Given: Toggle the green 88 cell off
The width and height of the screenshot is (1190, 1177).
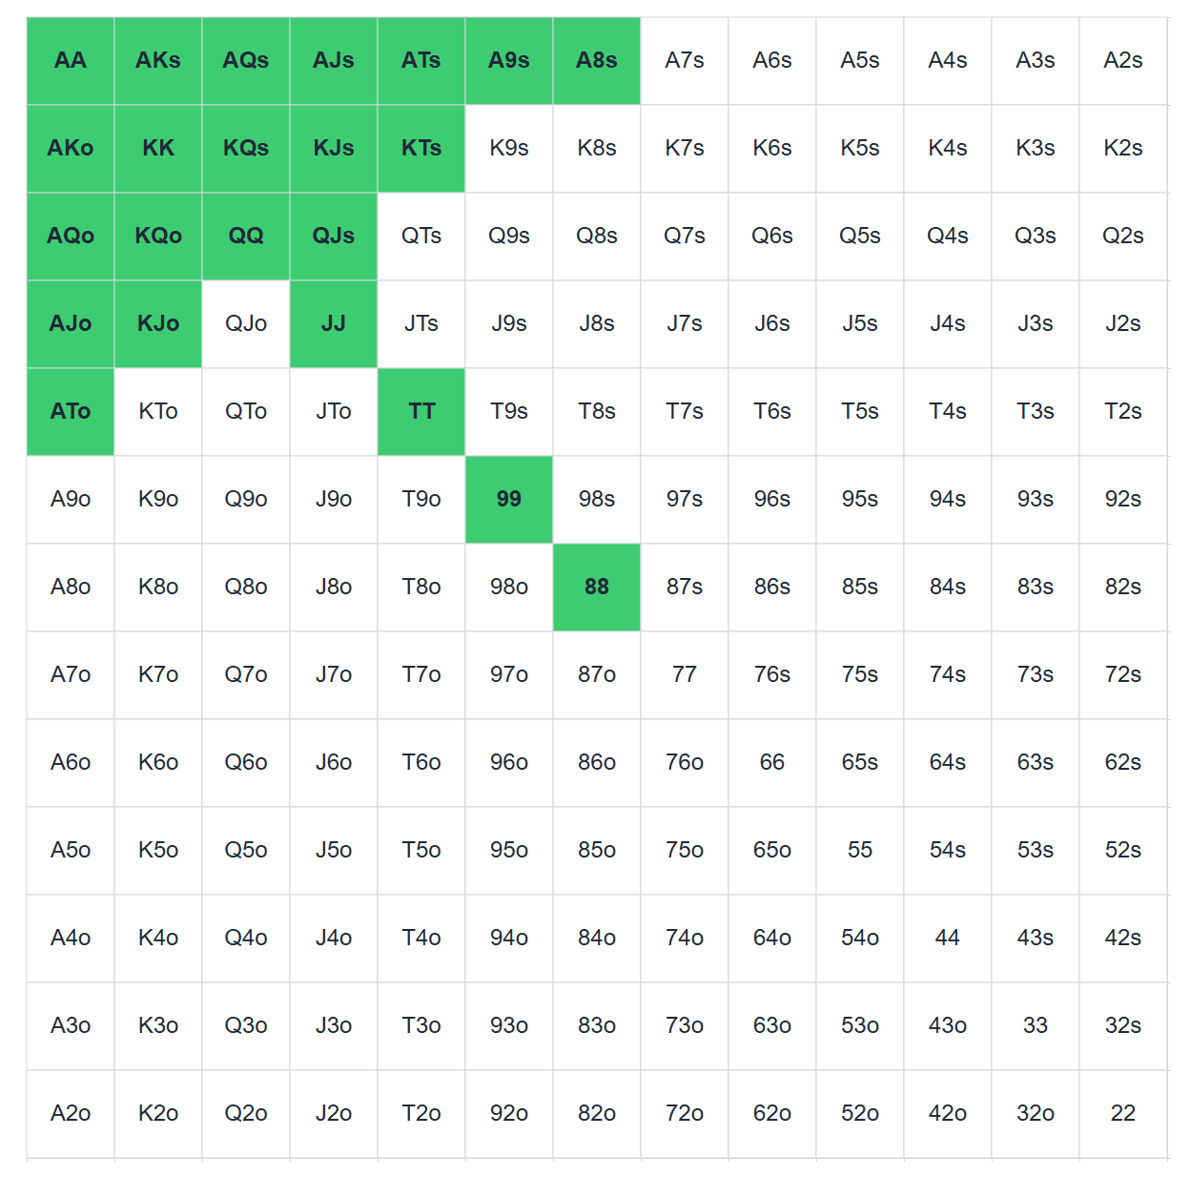Looking at the screenshot, I should click(597, 588).
